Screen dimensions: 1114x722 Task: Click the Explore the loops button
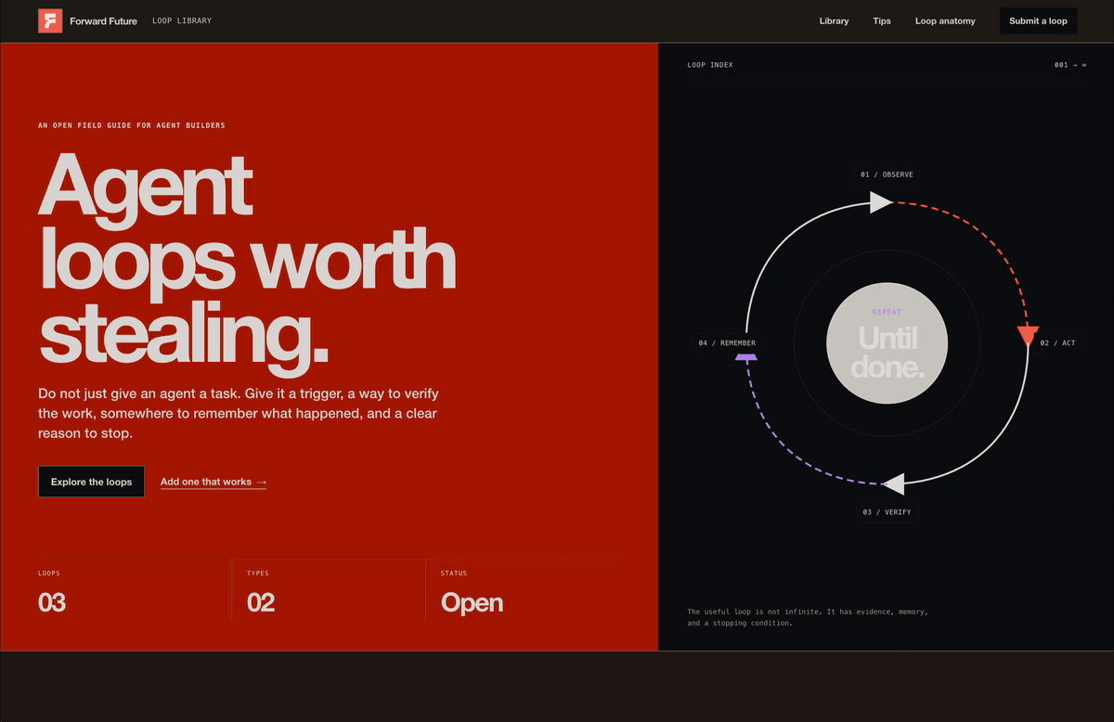91,482
